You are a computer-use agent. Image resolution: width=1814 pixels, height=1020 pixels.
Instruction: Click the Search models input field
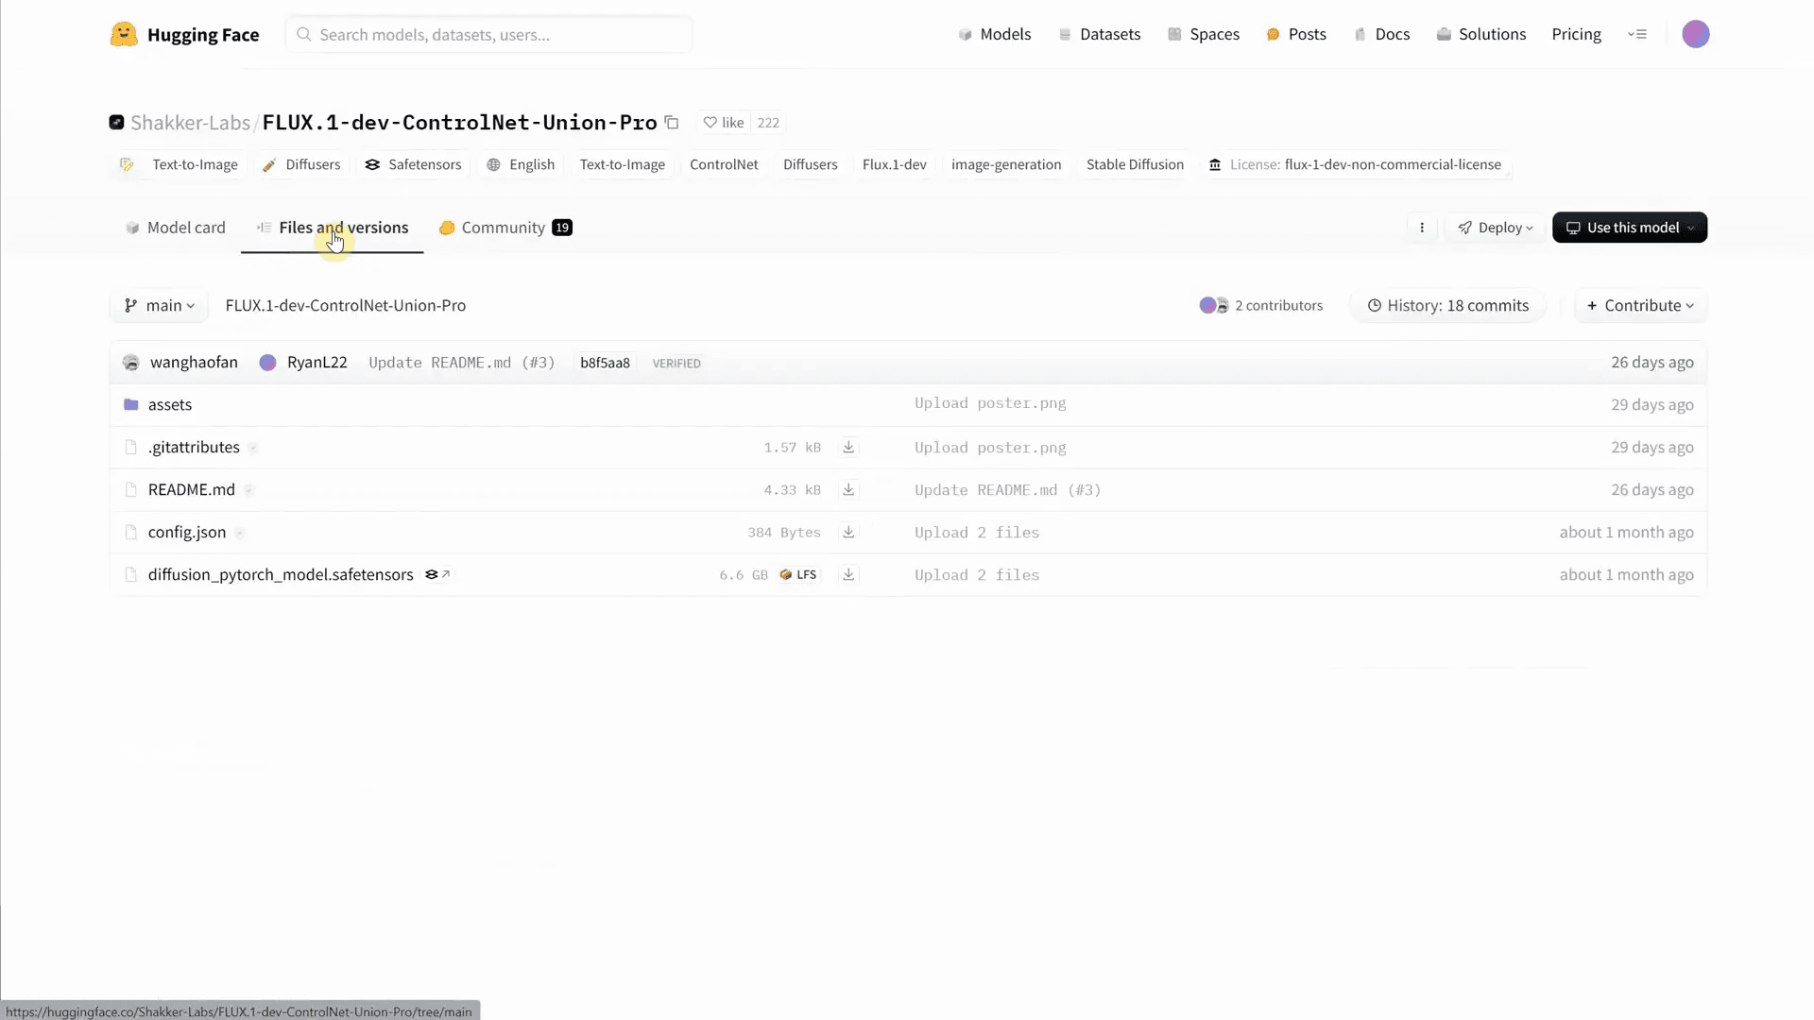tap(489, 35)
